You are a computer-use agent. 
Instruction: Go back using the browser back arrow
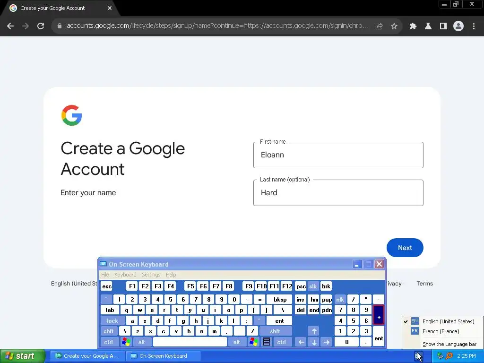tap(10, 26)
